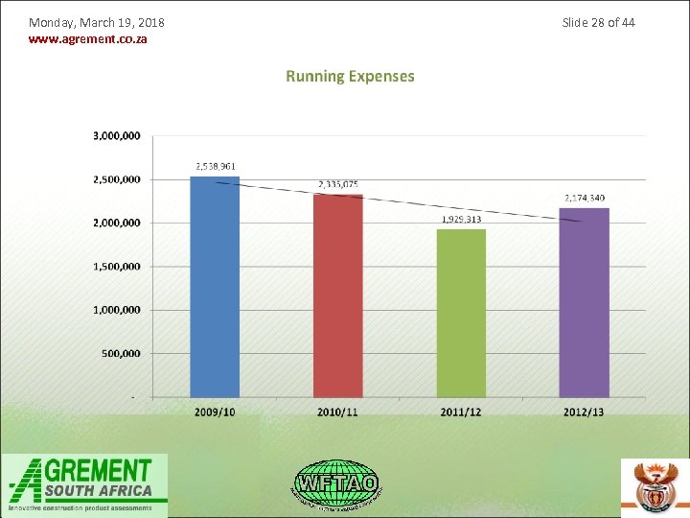Click the 2010/11 axis label
The height and width of the screenshot is (518, 690).
coord(337,412)
